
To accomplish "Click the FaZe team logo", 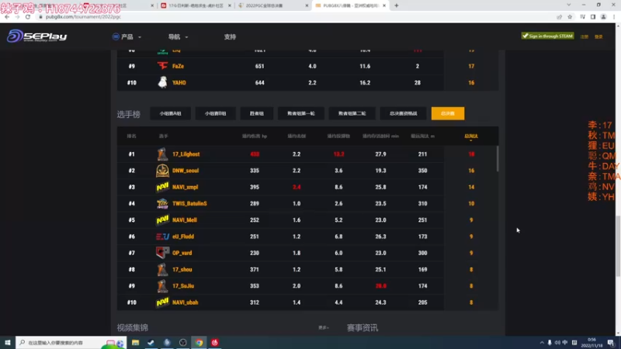I will (162, 66).
